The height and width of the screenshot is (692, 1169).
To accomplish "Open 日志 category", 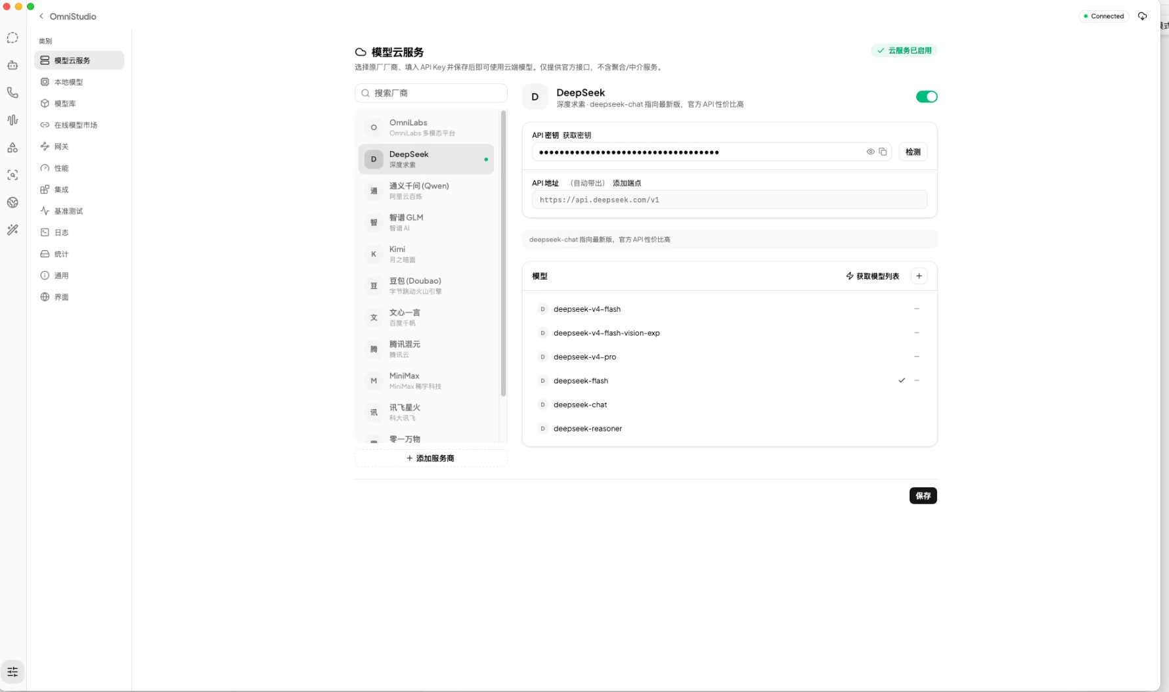I will pyautogui.click(x=79, y=232).
